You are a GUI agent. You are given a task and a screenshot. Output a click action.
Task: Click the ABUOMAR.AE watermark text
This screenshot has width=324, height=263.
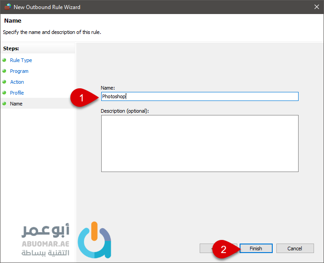click(x=45, y=243)
